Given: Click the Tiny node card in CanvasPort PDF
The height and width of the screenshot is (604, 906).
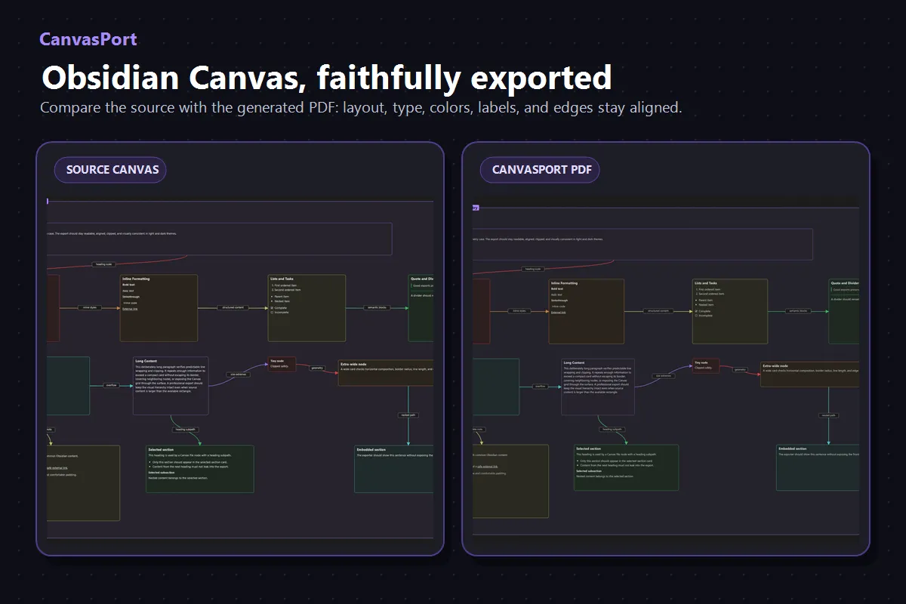Looking at the screenshot, I should point(707,366).
